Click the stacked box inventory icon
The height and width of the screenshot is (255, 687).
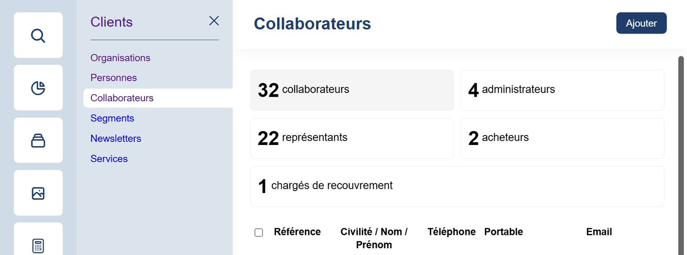pyautogui.click(x=38, y=140)
